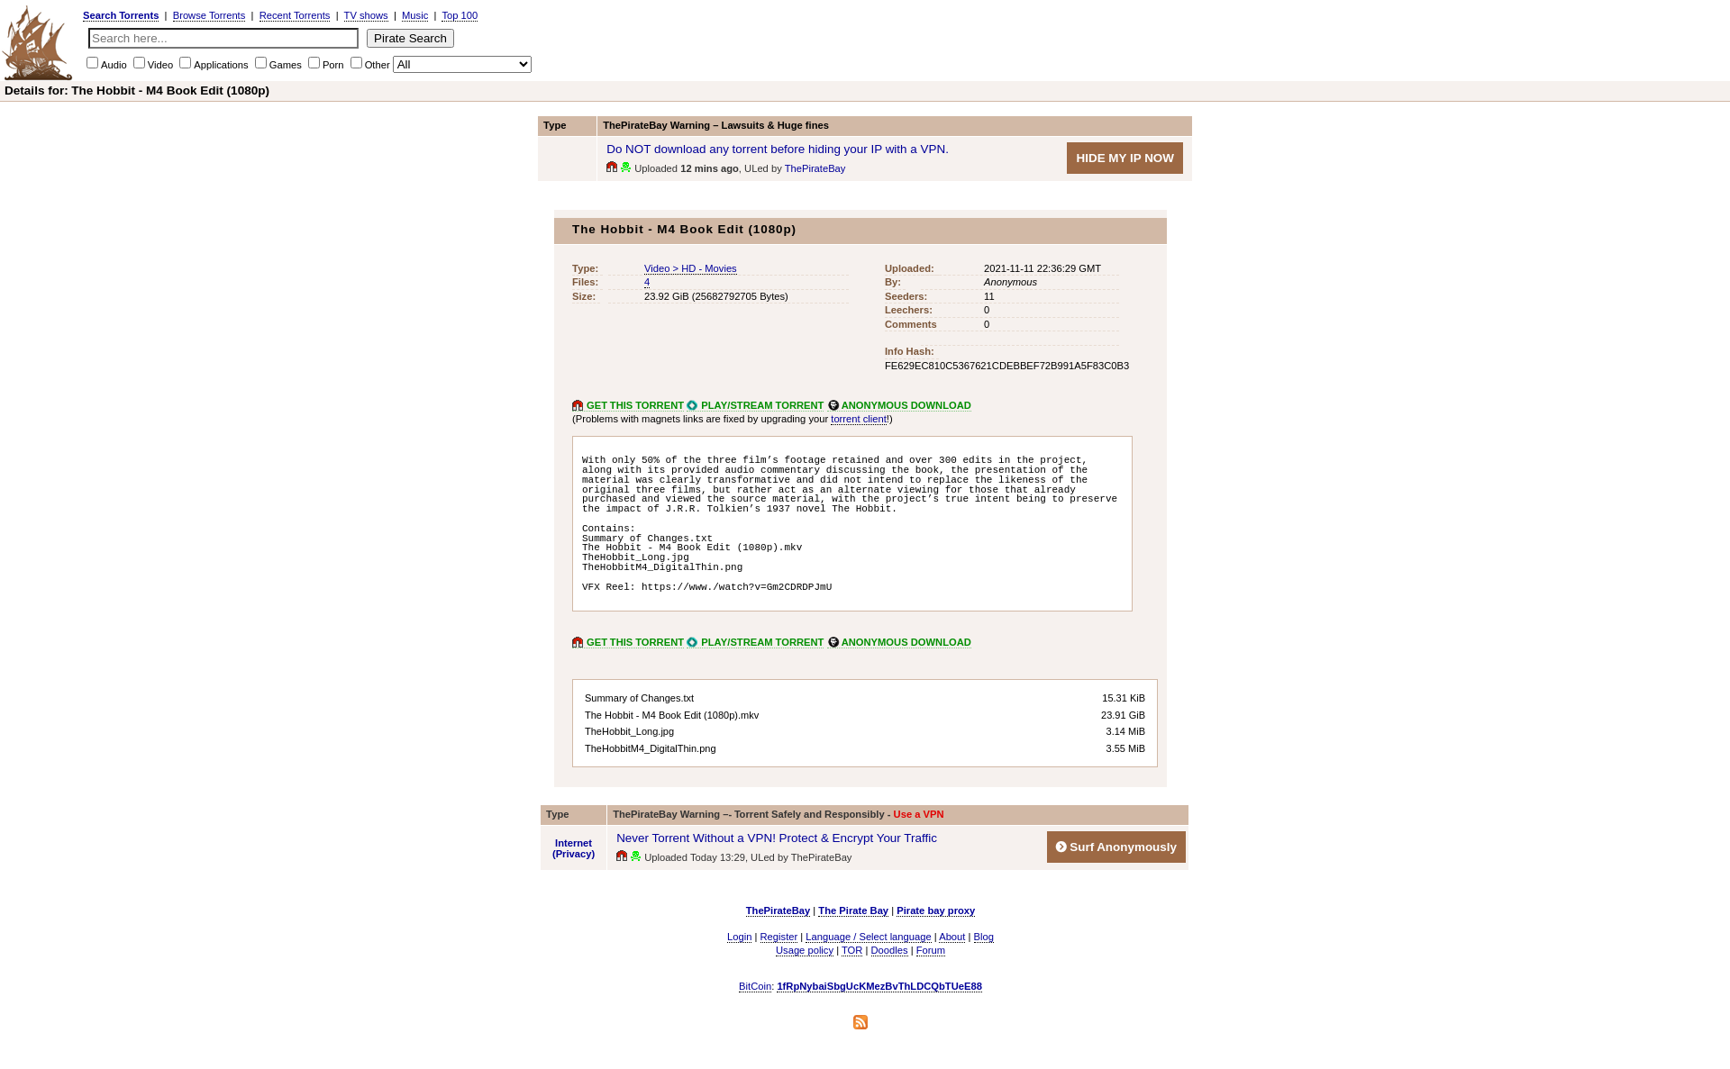The height and width of the screenshot is (1069, 1730).
Task: Click green skull icon in top warning row
Action: (626, 168)
